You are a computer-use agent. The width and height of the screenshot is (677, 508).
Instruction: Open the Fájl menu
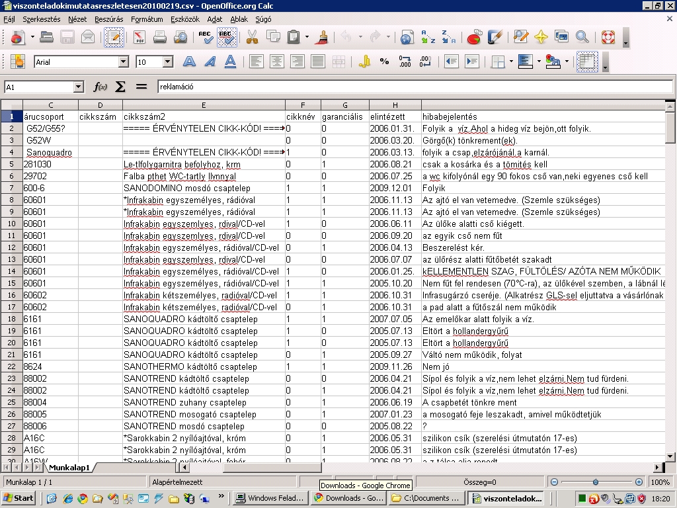9,19
